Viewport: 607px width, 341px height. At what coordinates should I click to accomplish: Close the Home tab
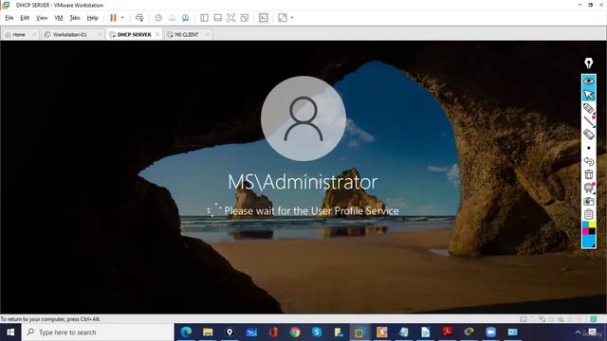coord(34,34)
